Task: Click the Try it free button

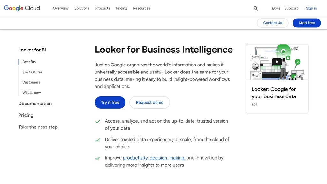Action: (x=110, y=102)
